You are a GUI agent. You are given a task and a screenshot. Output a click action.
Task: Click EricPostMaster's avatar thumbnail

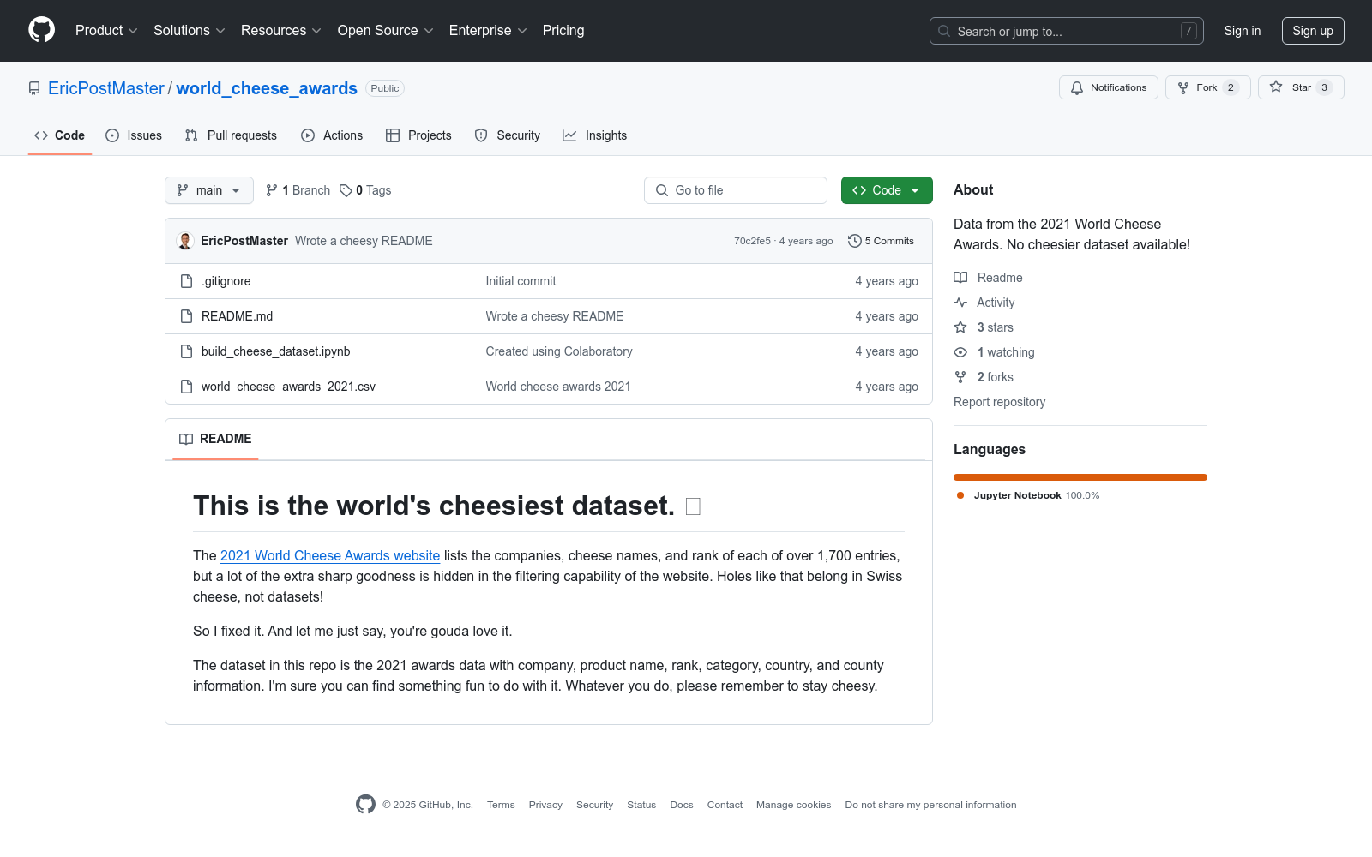(184, 241)
